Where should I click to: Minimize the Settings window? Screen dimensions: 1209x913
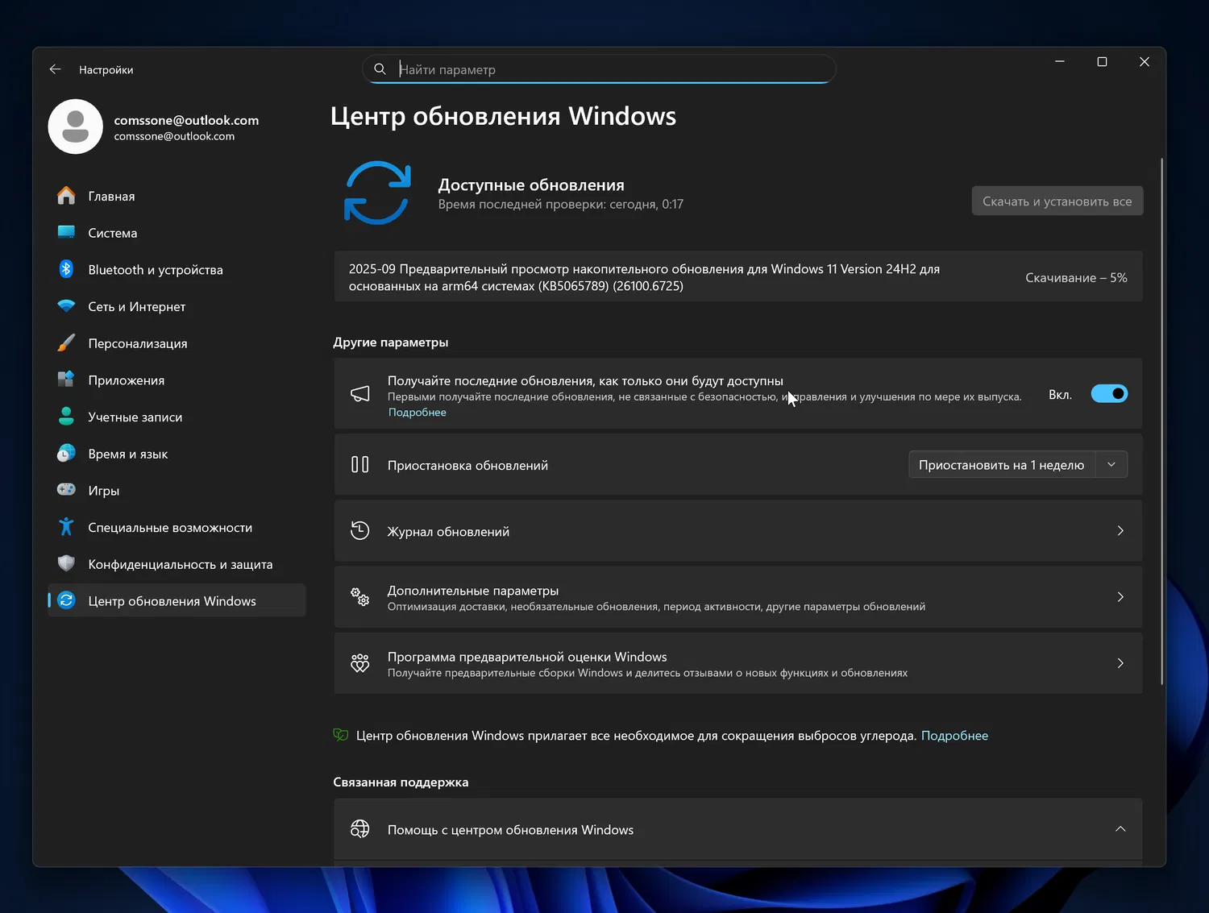click(1060, 61)
